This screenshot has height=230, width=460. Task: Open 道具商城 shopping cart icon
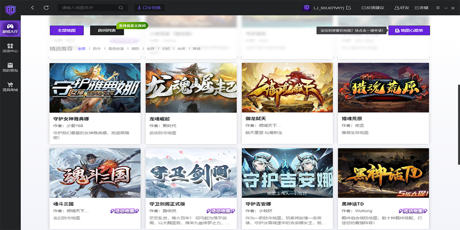[10, 85]
